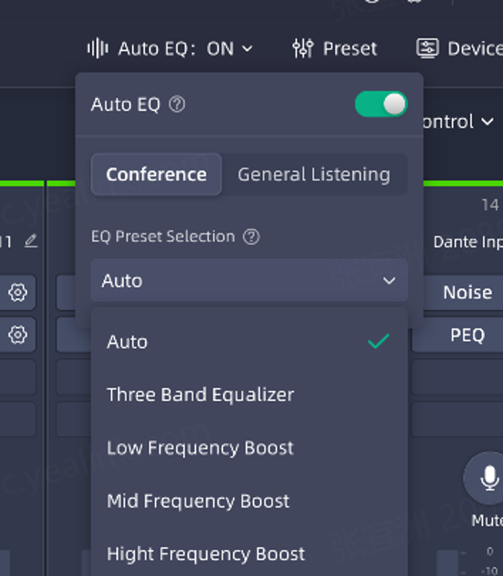The image size is (503, 576).
Task: Click the PEQ button
Action: [x=462, y=335]
